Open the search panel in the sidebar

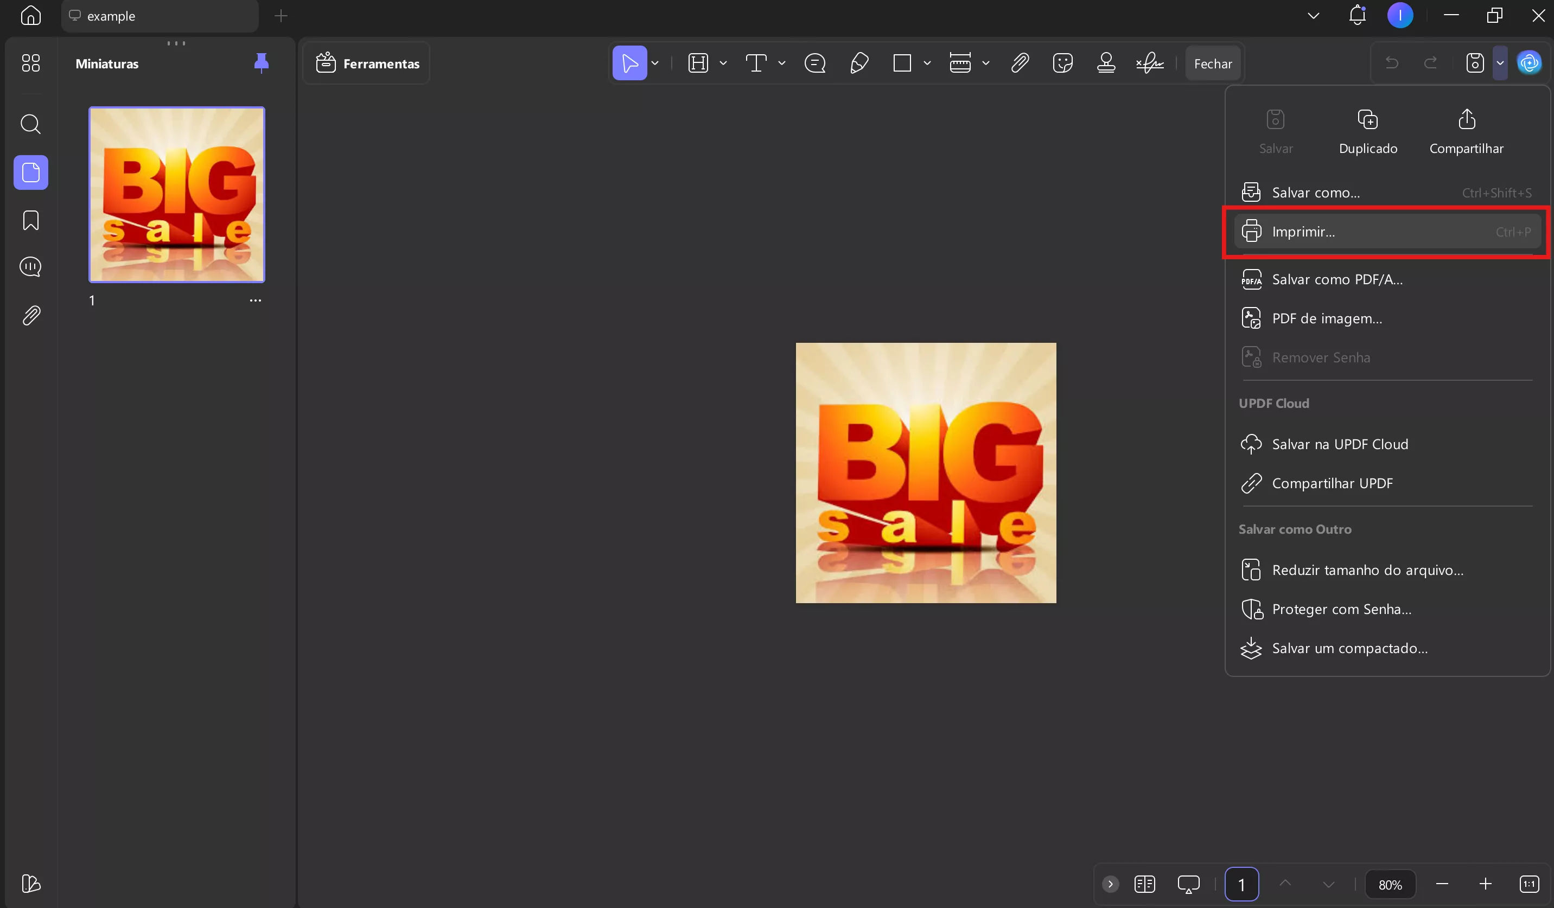click(30, 125)
